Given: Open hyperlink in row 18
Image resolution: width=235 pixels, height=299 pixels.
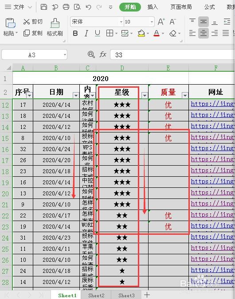Looking at the screenshot, I should point(213,171).
